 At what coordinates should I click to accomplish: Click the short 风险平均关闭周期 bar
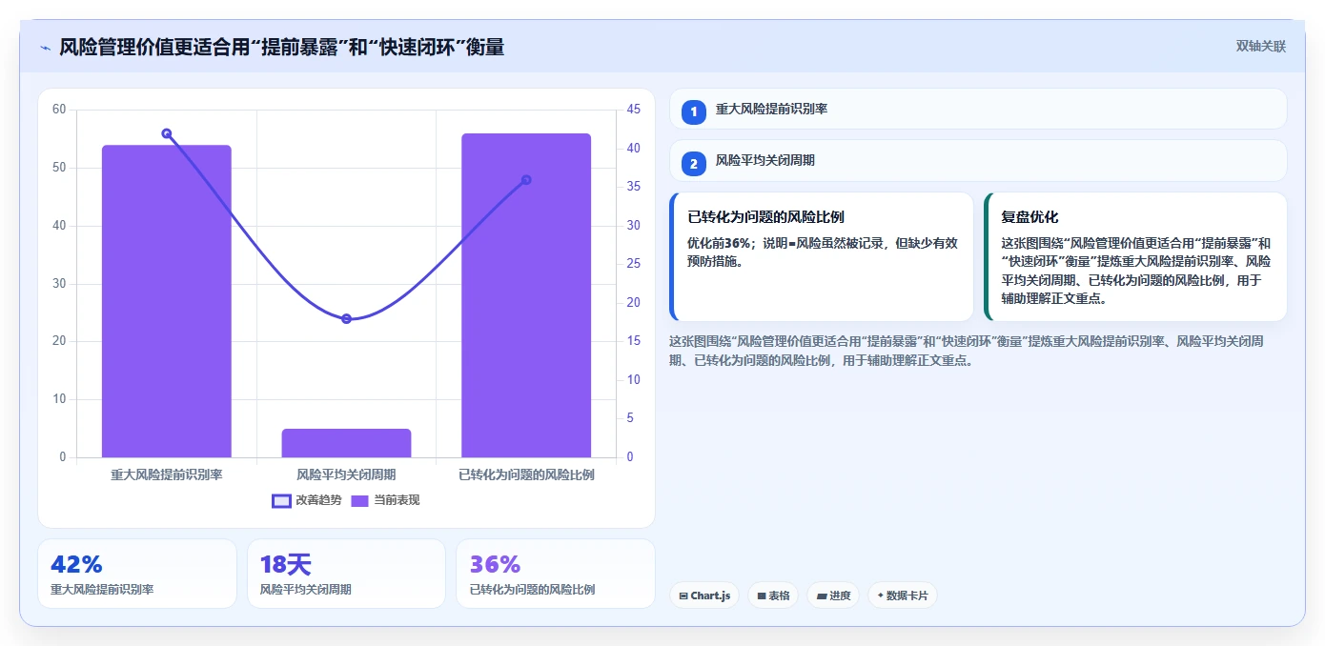(346, 443)
